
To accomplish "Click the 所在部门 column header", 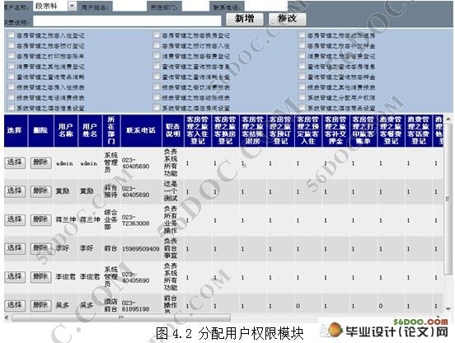I will pos(111,130).
